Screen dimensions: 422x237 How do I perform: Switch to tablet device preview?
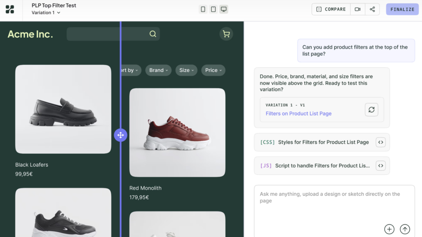[x=213, y=9]
